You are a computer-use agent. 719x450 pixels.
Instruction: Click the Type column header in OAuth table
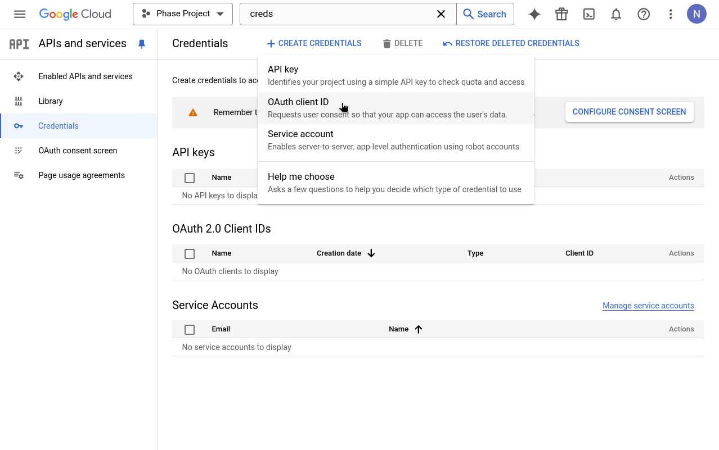coord(475,253)
